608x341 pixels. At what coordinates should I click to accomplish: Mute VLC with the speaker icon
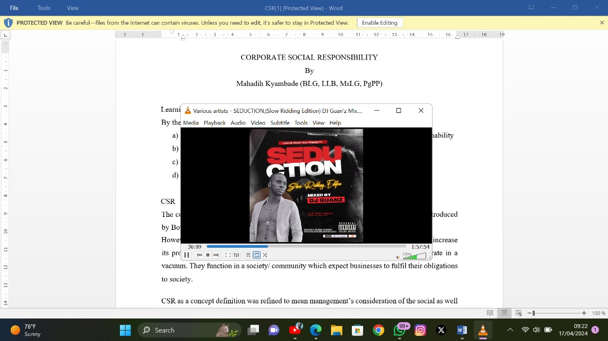click(398, 257)
